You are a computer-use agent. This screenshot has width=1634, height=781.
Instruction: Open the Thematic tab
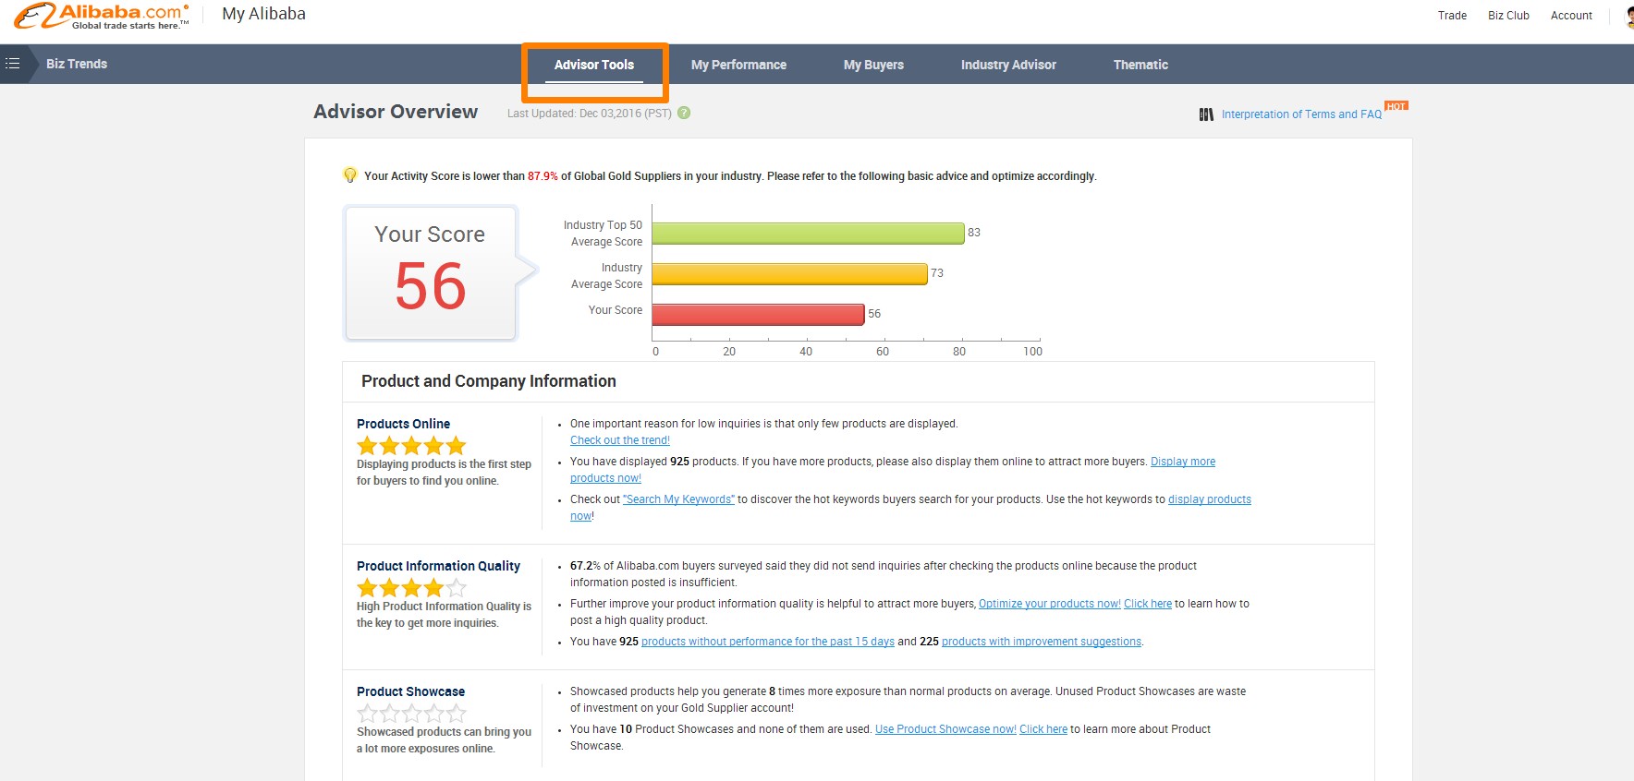click(1140, 65)
